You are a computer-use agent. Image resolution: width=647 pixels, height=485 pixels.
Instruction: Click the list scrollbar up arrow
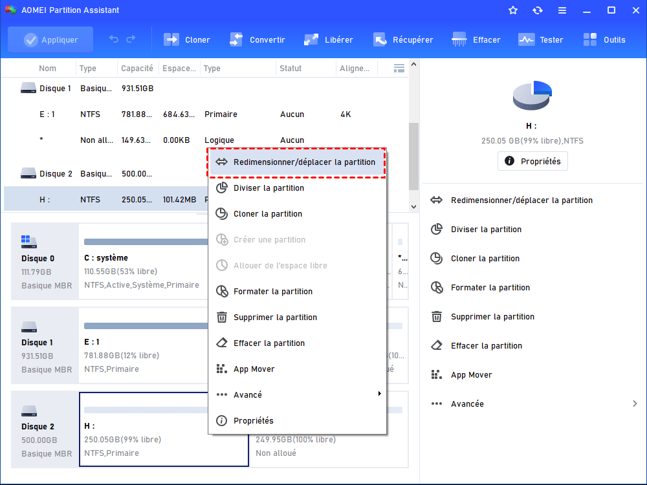tap(413, 64)
